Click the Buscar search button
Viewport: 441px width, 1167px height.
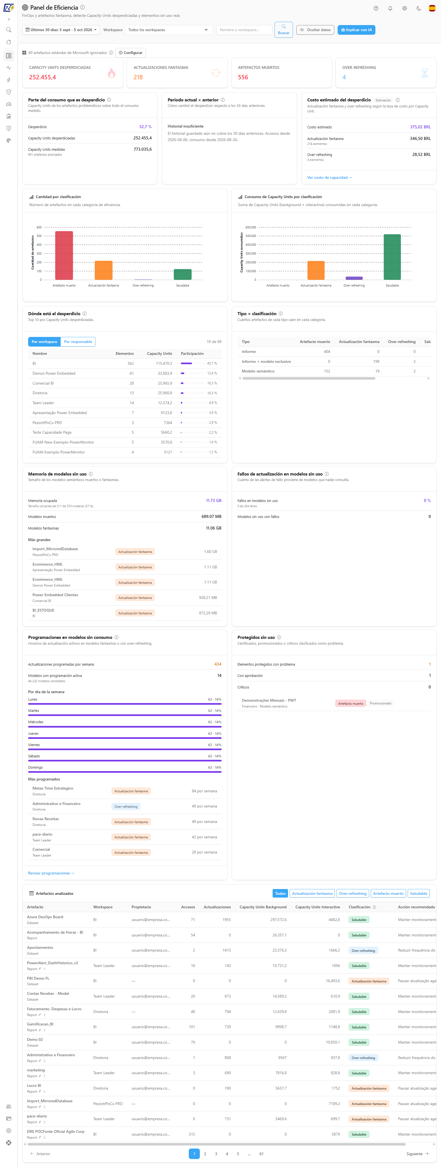tap(284, 30)
